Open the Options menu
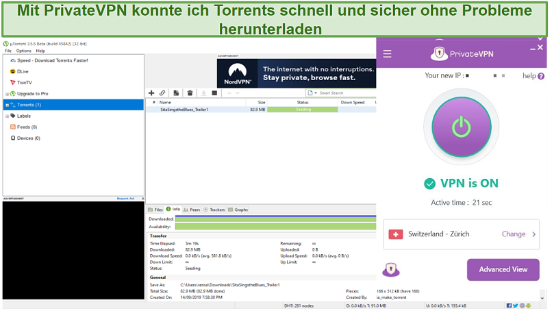Viewport: 552px width, 309px height. click(x=23, y=51)
